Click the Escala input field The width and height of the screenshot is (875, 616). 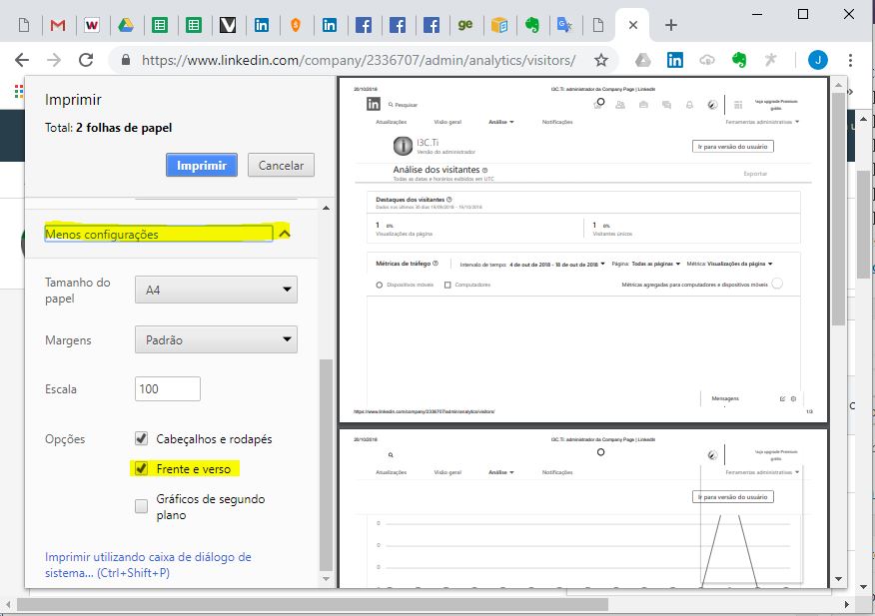[168, 388]
